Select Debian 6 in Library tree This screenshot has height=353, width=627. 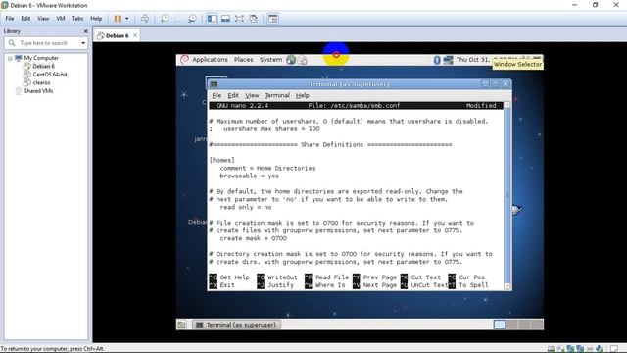pos(43,66)
